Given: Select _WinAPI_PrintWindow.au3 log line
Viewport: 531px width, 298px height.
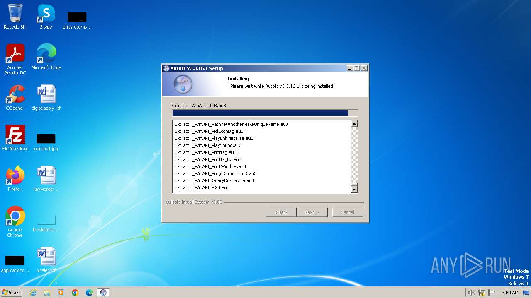Looking at the screenshot, I should coord(210,166).
